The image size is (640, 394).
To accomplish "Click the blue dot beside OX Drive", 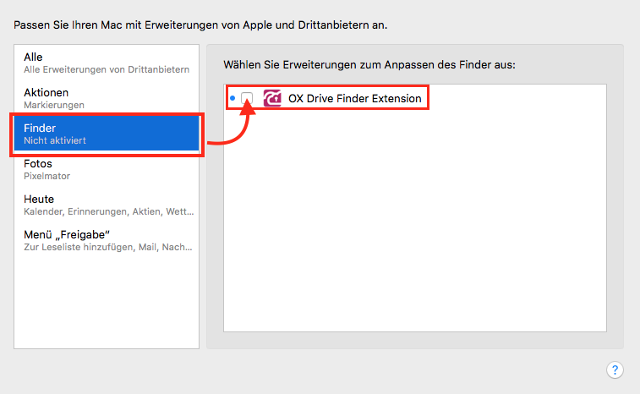I will tap(232, 98).
